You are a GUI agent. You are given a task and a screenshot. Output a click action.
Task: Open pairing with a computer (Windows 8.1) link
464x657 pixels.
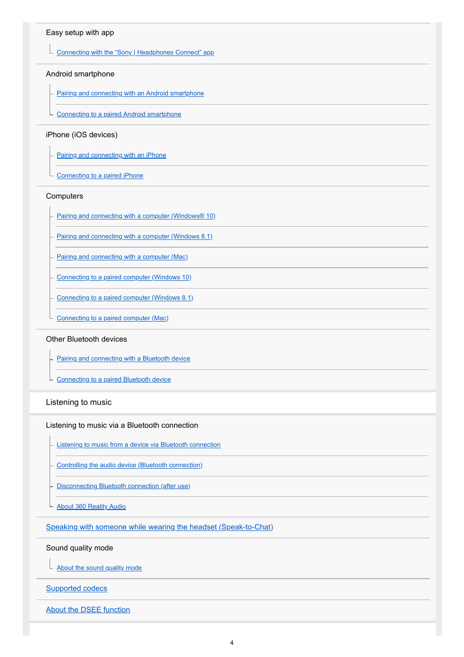pos(134,237)
